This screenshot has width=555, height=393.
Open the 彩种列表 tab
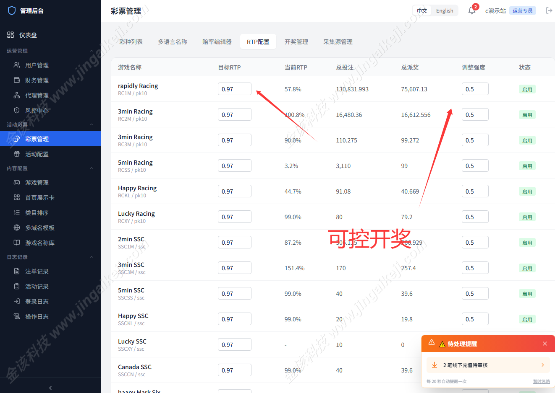[131, 42]
